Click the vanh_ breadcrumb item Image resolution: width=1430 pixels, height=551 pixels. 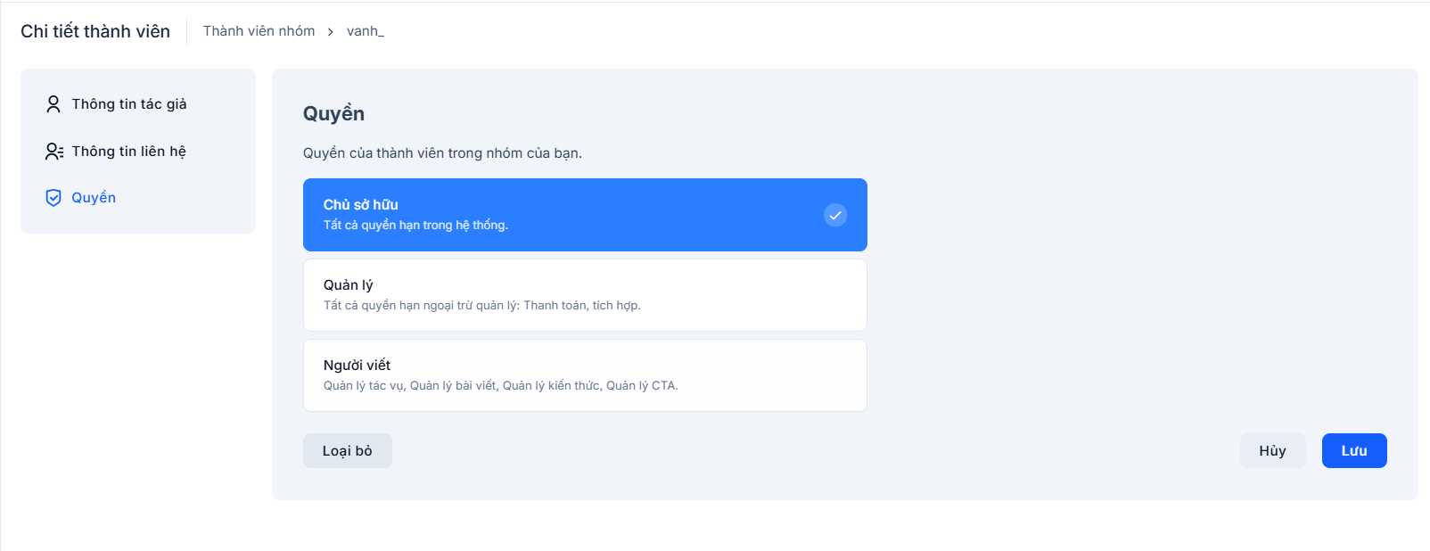click(x=366, y=31)
